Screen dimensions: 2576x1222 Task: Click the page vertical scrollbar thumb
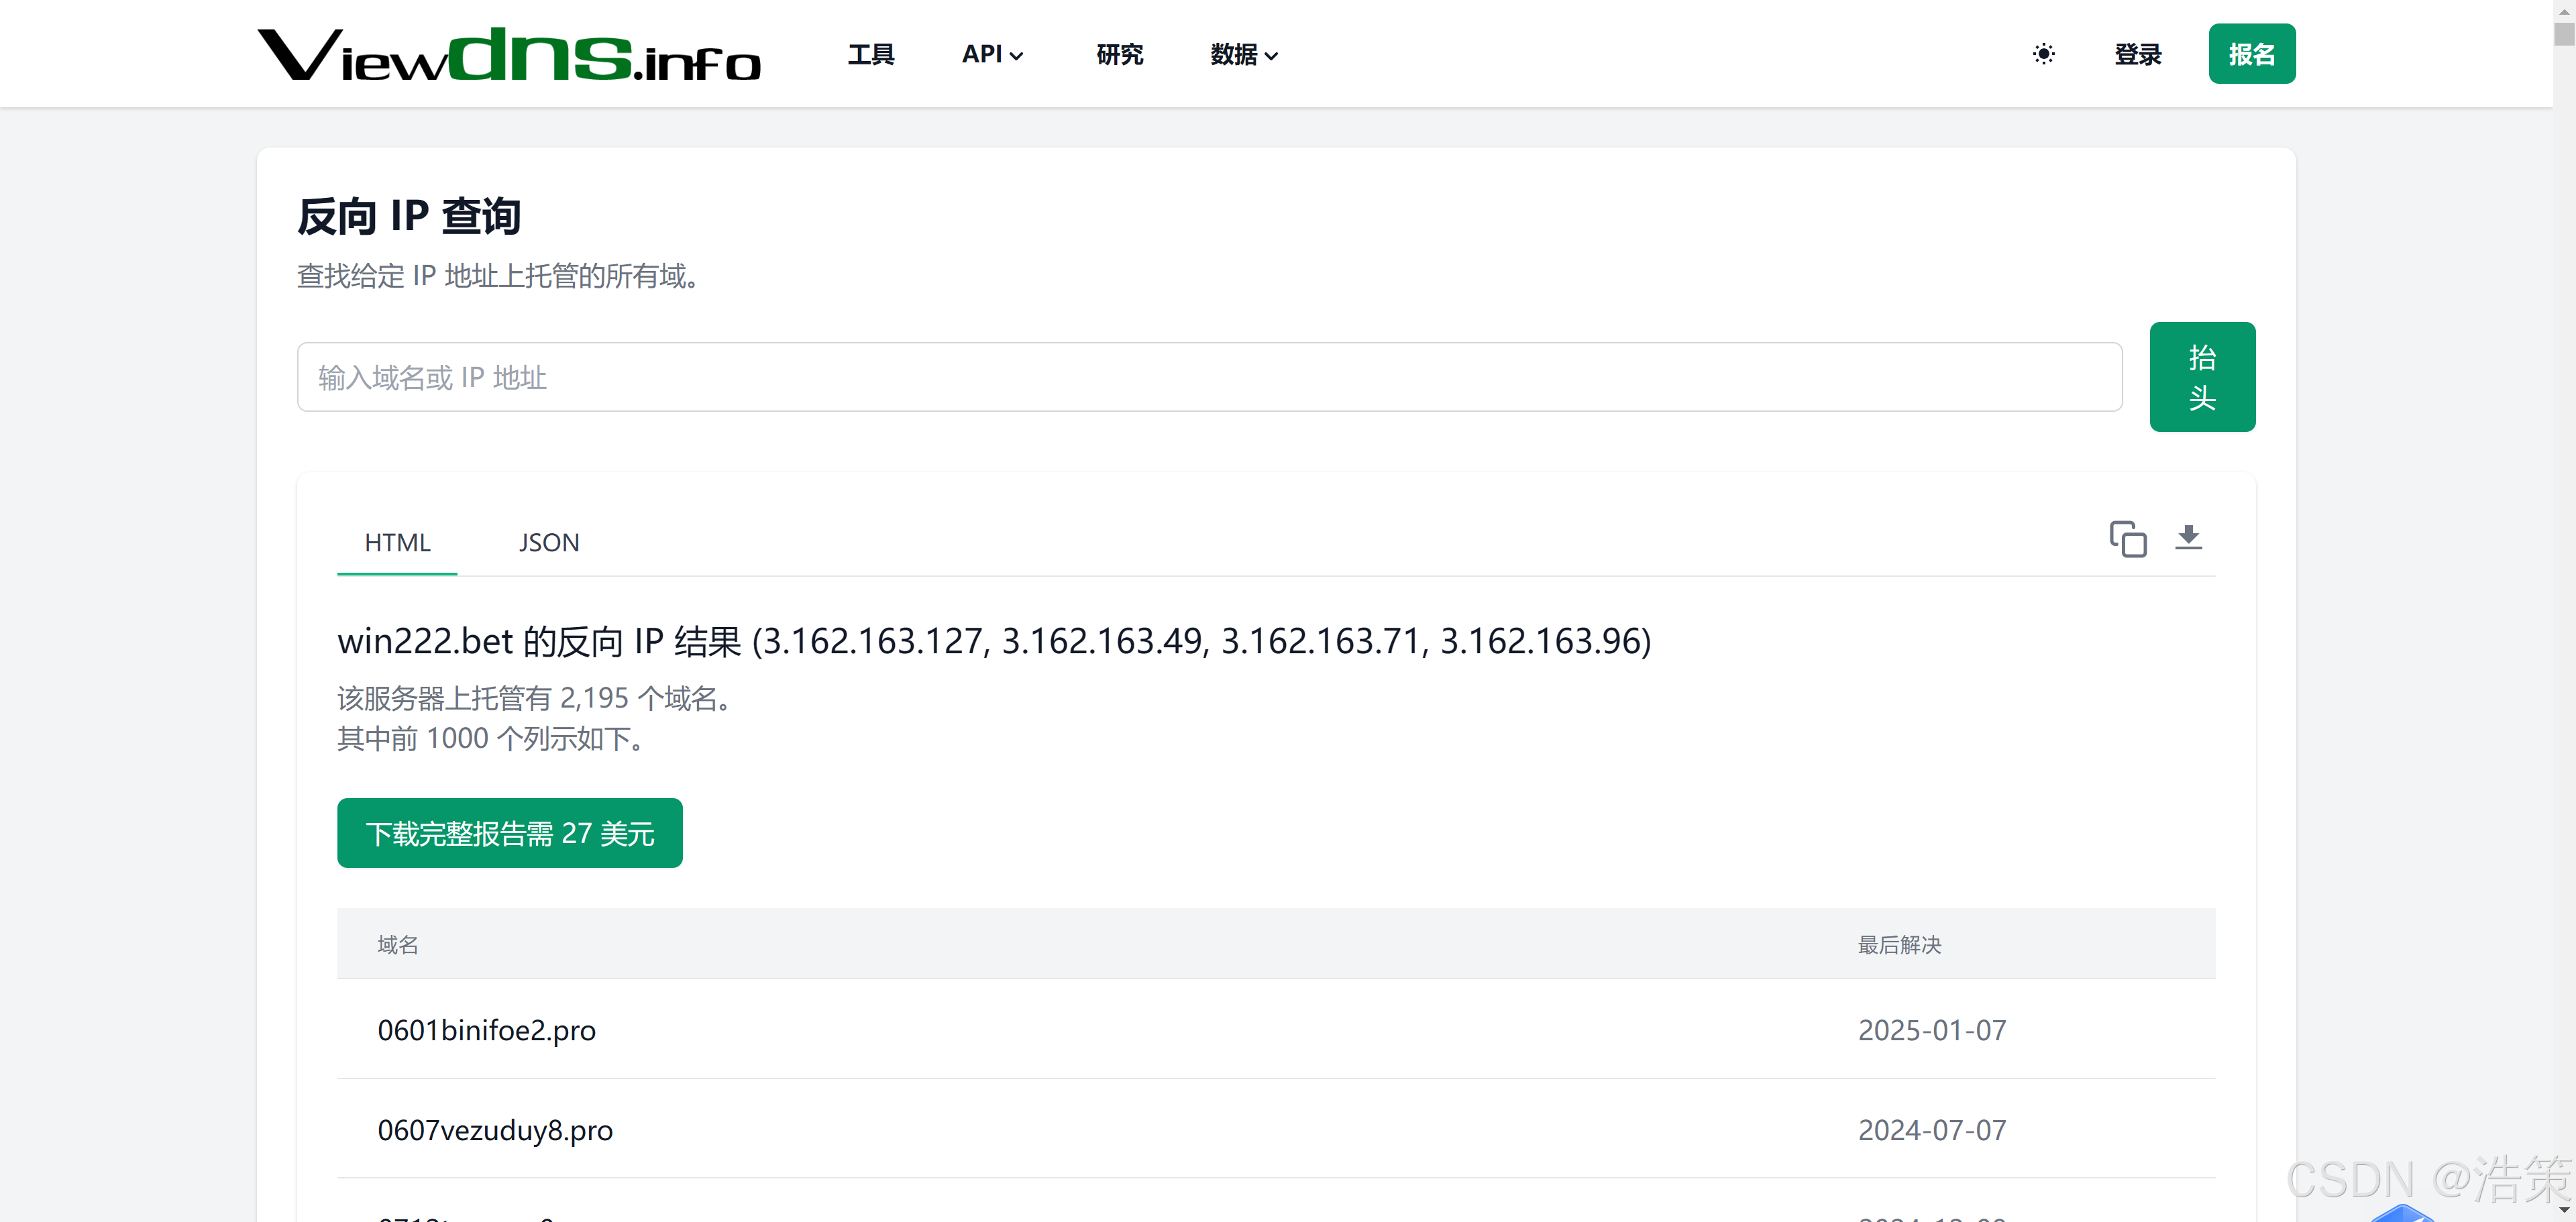coord(2564,35)
